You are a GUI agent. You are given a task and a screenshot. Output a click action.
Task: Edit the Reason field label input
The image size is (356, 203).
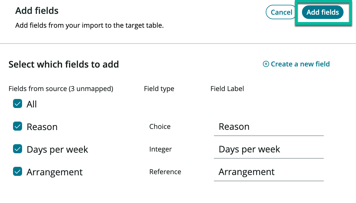tap(268, 127)
